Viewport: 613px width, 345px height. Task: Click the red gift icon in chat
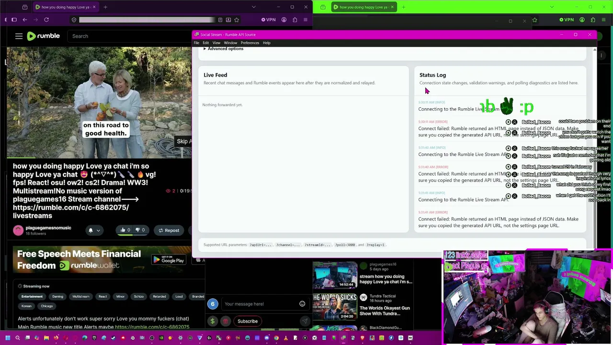point(226,321)
